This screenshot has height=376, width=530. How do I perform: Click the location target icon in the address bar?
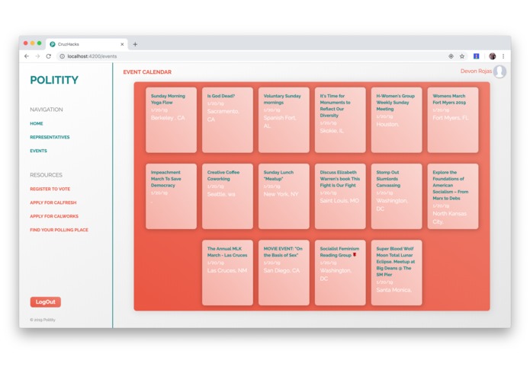451,56
